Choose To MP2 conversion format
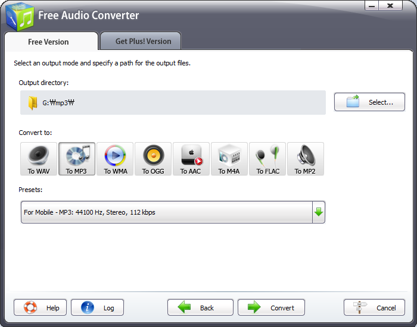 point(305,159)
